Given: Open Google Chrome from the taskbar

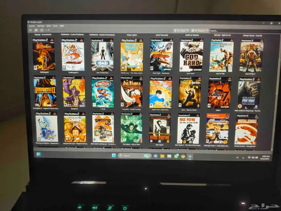Looking at the screenshot, I should tap(183, 156).
